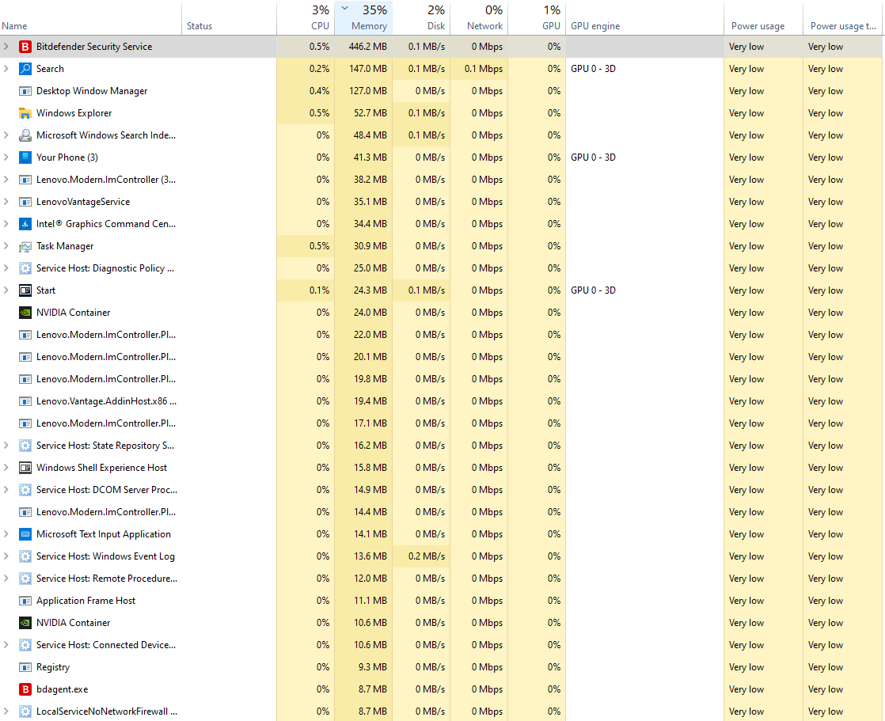Screen dimensions: 885x721
Task: Sort by the GPU engine column
Action: (x=644, y=18)
